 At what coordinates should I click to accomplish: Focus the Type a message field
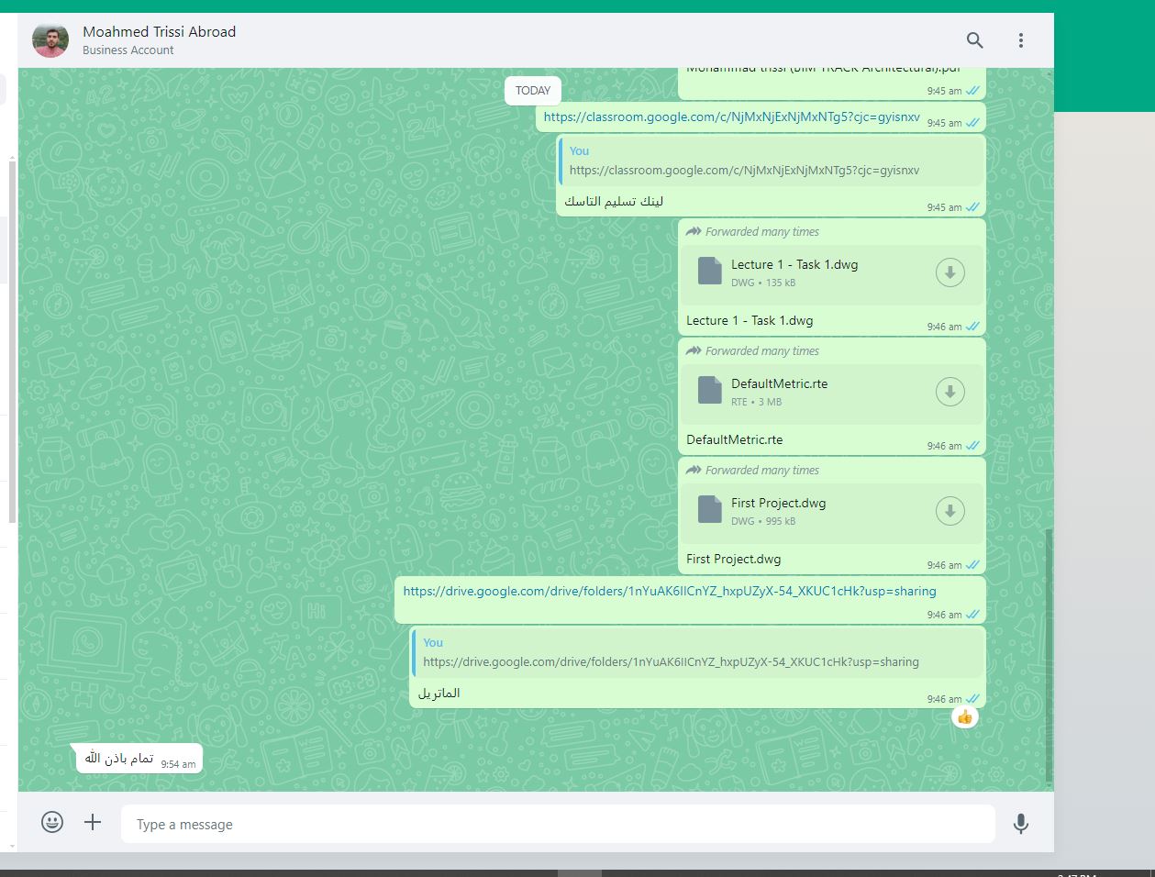[558, 824]
